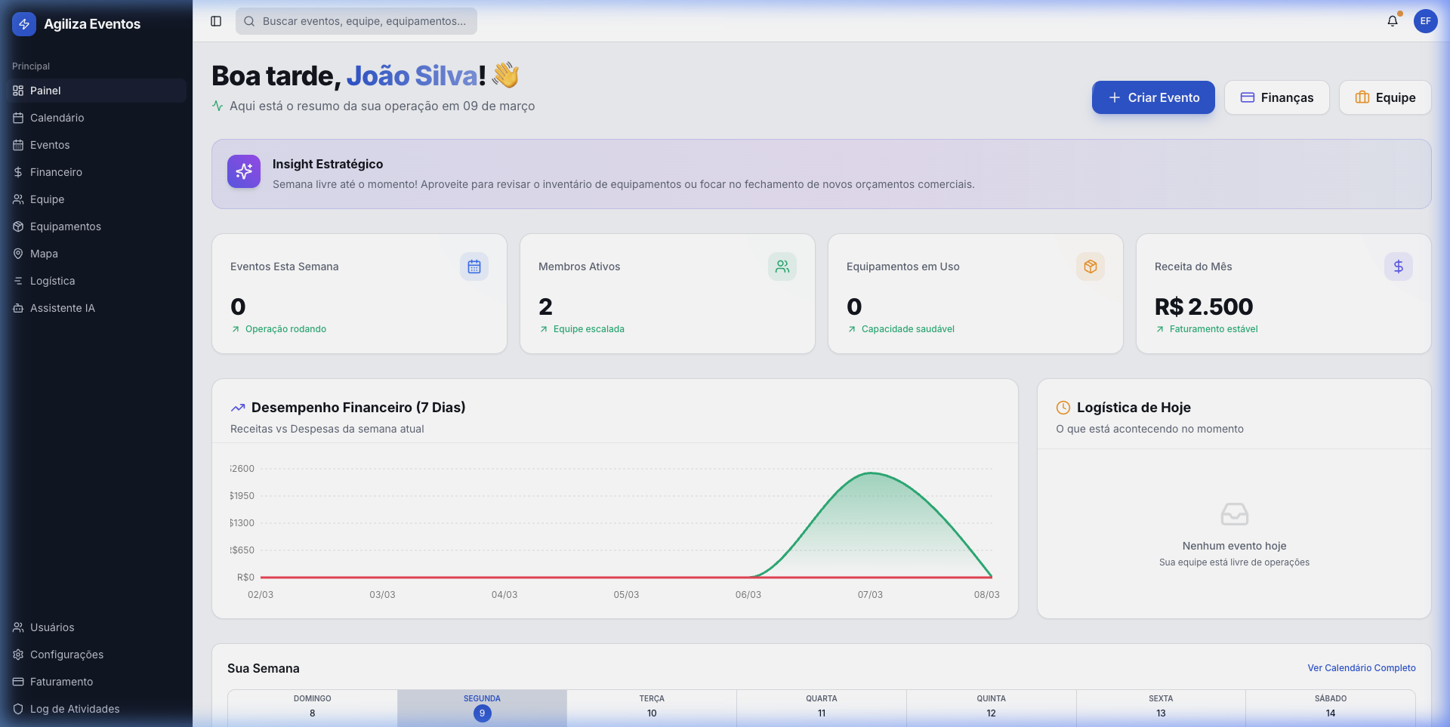This screenshot has width=1450, height=727.
Task: Click the members icon on Membros Ativos card
Action: (x=782, y=266)
